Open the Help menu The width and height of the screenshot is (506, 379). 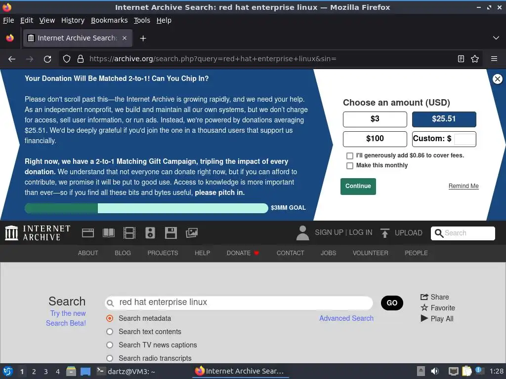pyautogui.click(x=164, y=20)
